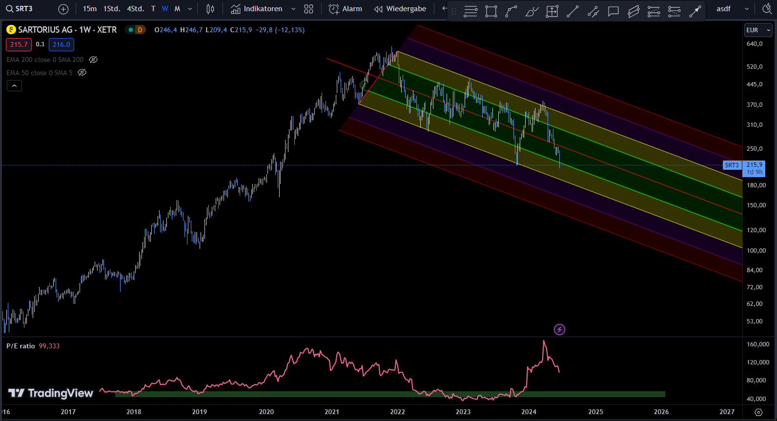Select the monthly M interval
Screen dimensions: 777x421
click(x=177, y=9)
